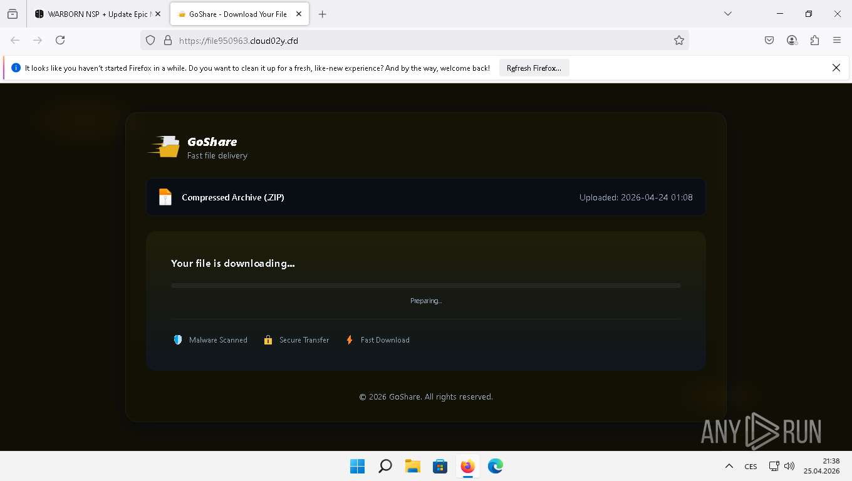This screenshot has height=481, width=852.
Task: Click 'Your file is downloading...' heading
Action: [x=233, y=263]
